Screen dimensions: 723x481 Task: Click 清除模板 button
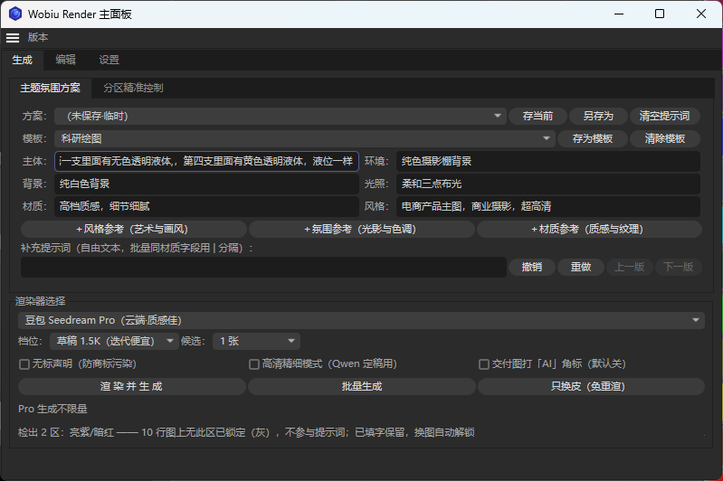665,138
